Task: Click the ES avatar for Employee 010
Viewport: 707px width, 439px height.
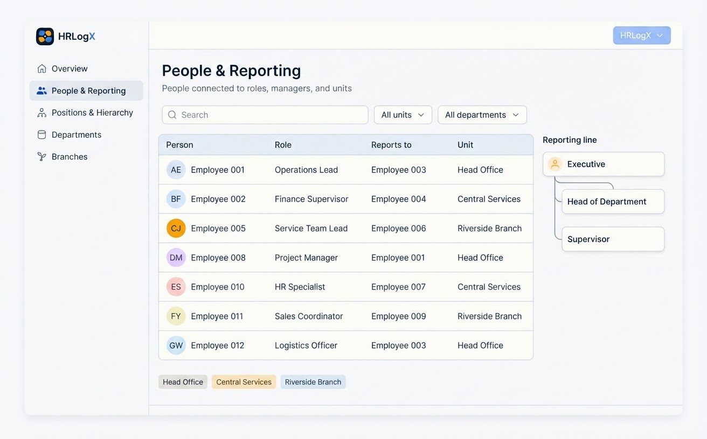Action: (x=176, y=287)
